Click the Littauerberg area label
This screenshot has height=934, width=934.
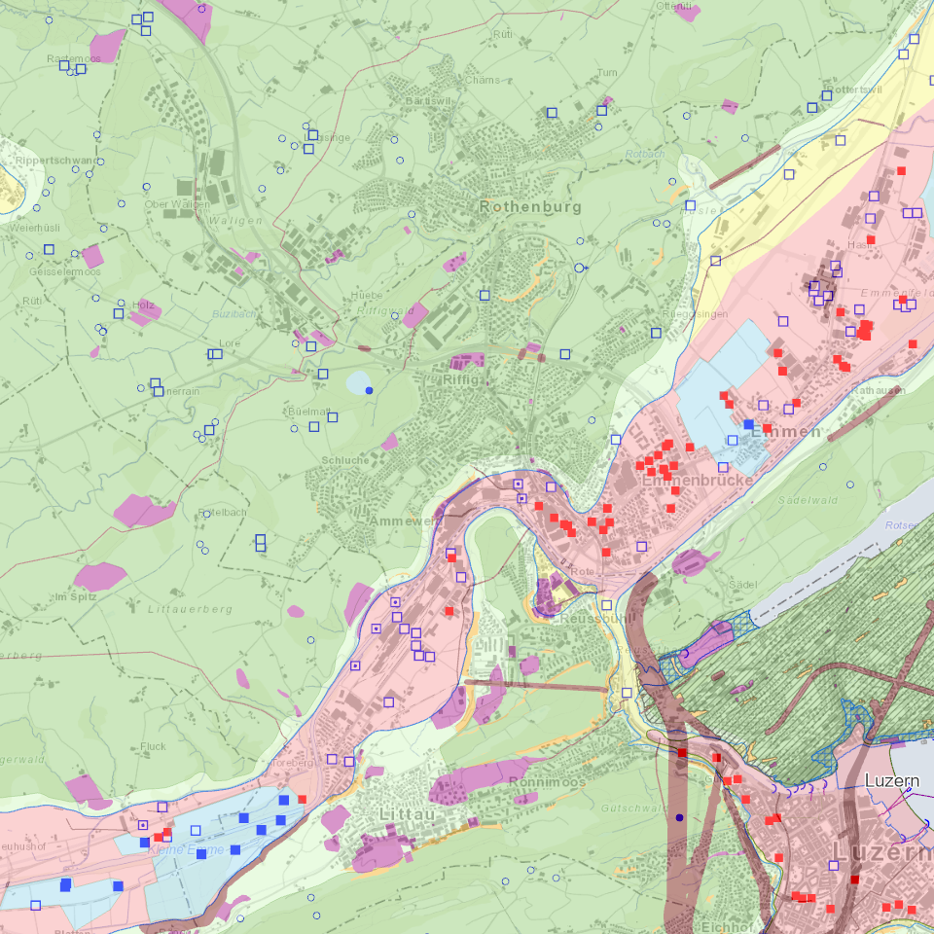point(190,609)
